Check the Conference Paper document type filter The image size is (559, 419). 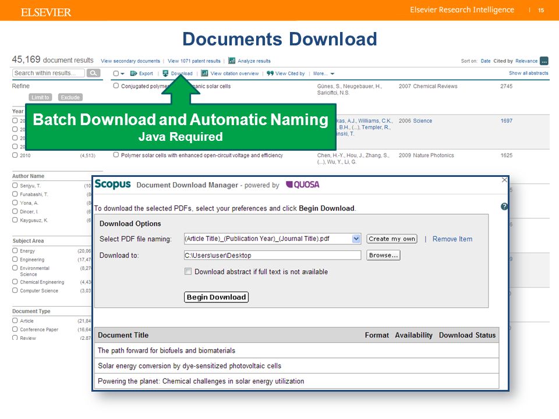coord(15,329)
